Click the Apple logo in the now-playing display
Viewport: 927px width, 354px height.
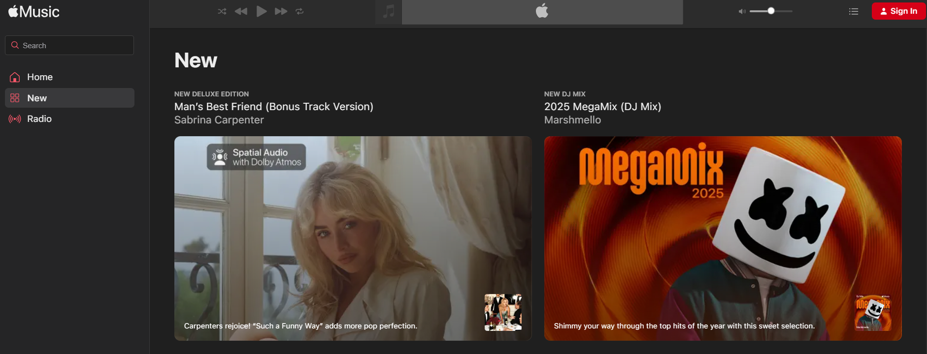[x=542, y=11]
